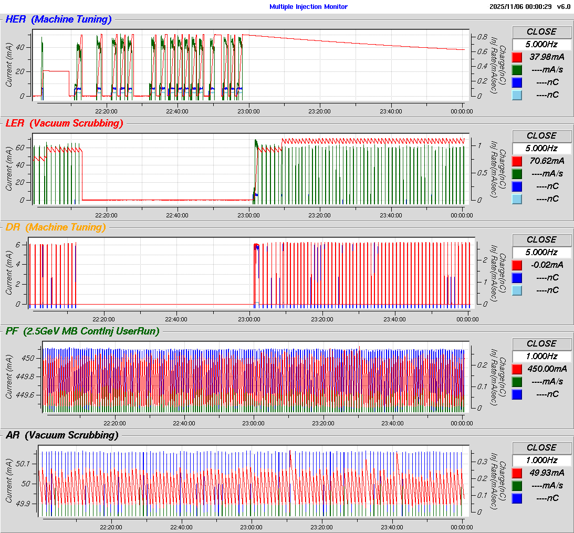Click the PF 1.000Hz rate field
The height and width of the screenshot is (533, 574).
541,356
